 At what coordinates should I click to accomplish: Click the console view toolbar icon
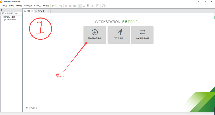tap(98, 6)
